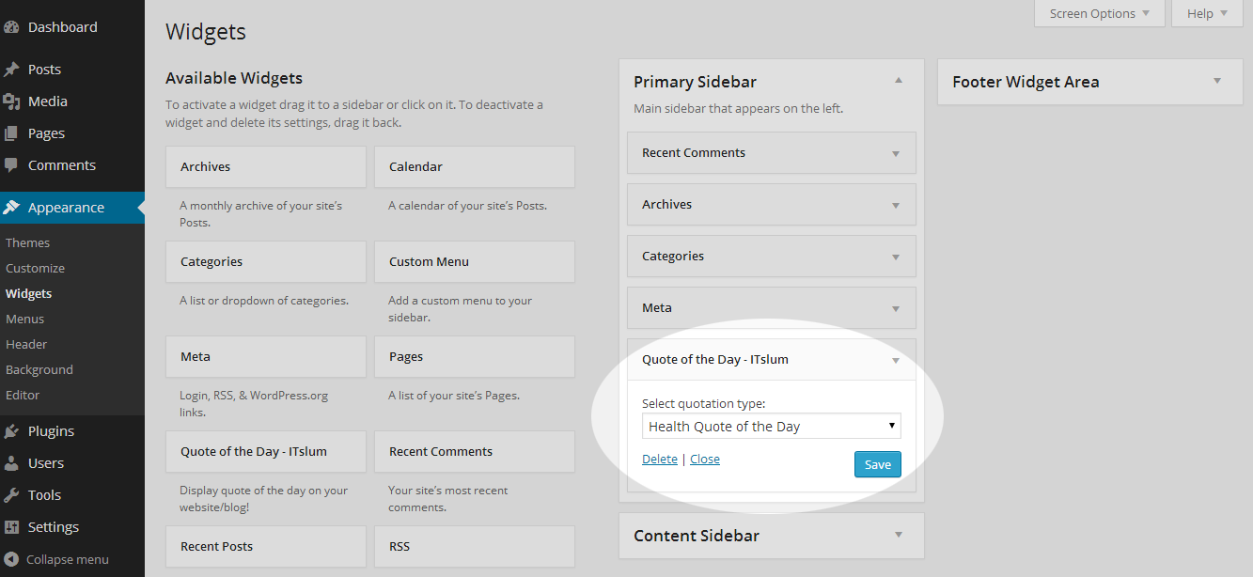Click the Plugins plug icon
Viewport: 1253px width, 577px height.
click(11, 431)
